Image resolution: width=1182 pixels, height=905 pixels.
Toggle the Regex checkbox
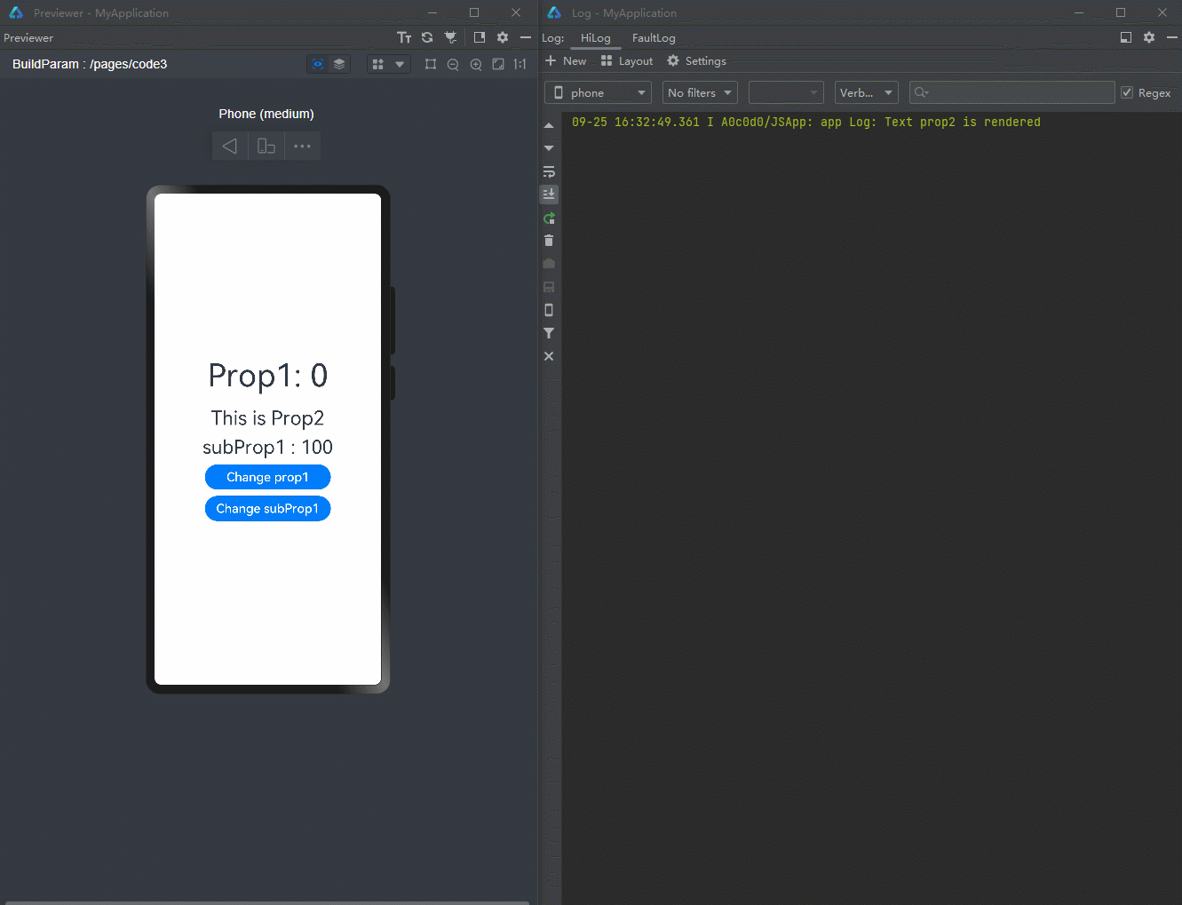click(x=1127, y=92)
